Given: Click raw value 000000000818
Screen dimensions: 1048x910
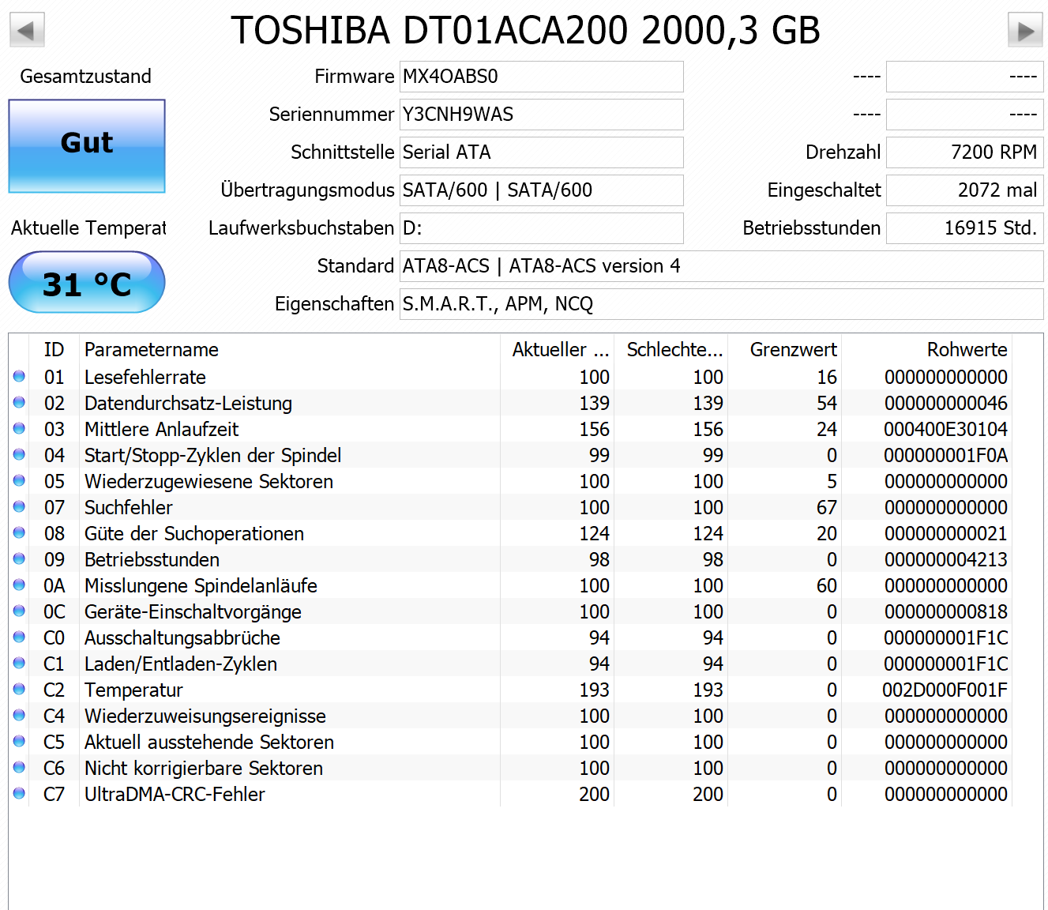Looking at the screenshot, I should pyautogui.click(x=946, y=611).
